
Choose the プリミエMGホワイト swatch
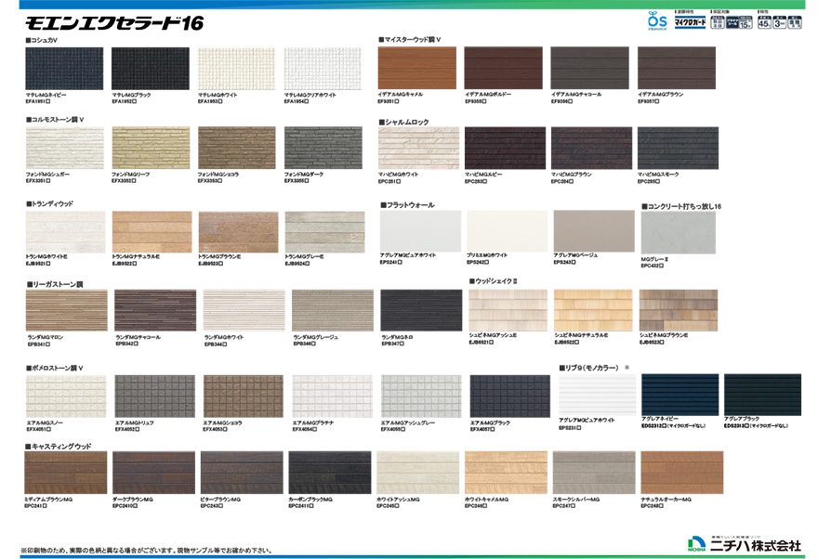[x=508, y=231]
